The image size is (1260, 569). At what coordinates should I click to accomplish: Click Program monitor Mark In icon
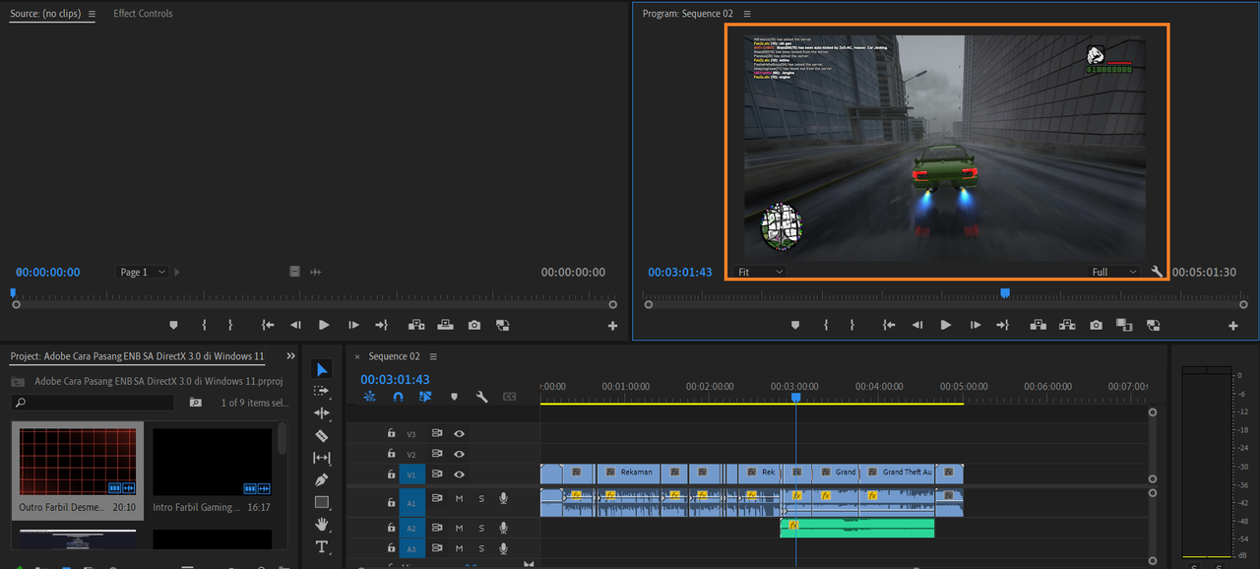click(x=826, y=325)
